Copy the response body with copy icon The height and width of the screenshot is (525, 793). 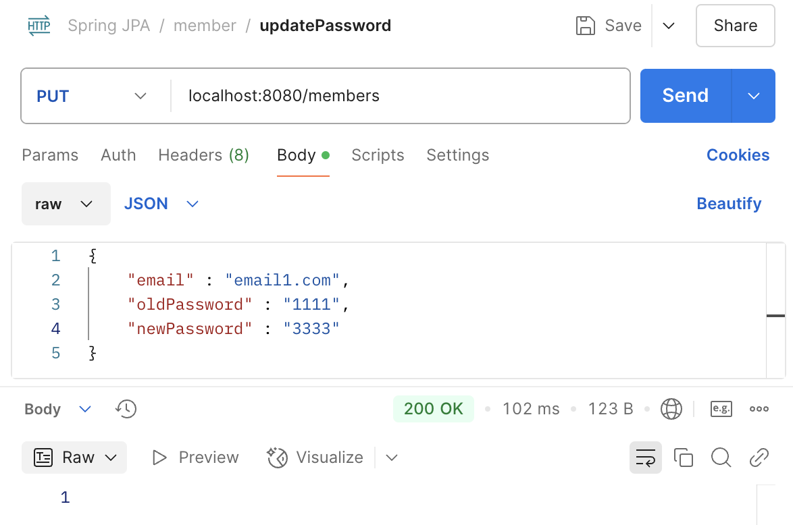pos(684,458)
